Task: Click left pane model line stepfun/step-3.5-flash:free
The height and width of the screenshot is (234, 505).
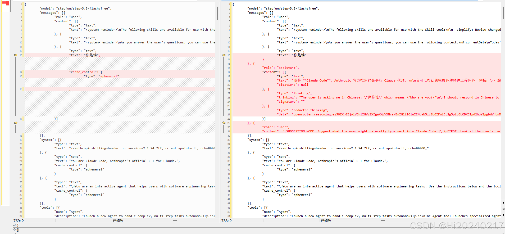Action: pos(75,8)
